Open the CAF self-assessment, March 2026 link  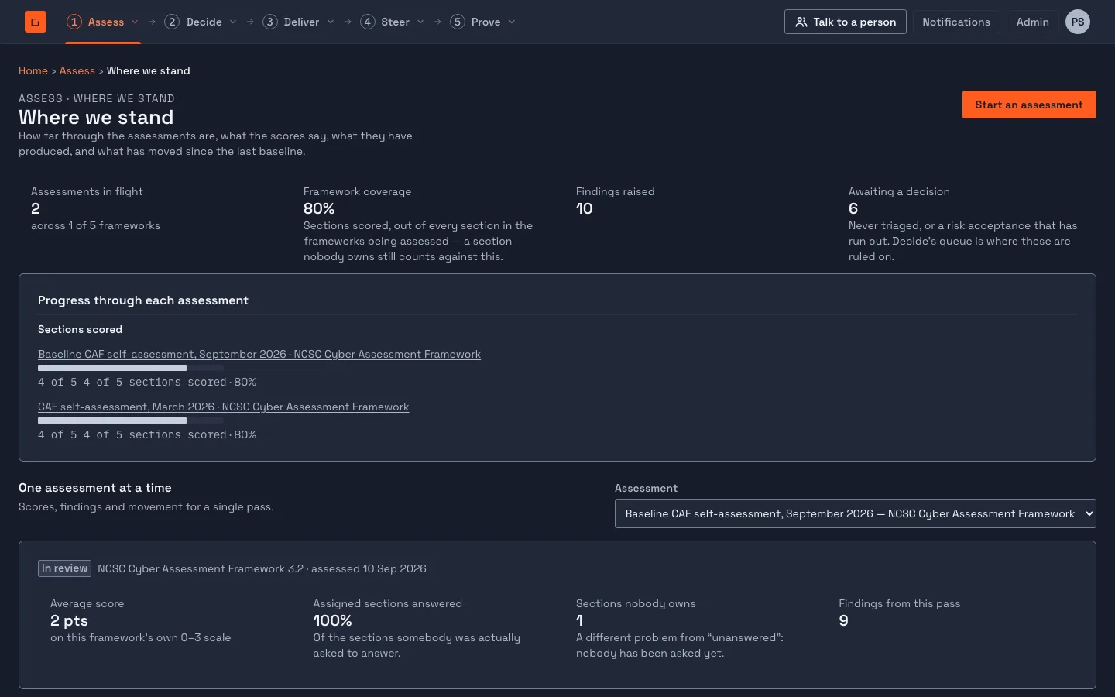(x=224, y=407)
